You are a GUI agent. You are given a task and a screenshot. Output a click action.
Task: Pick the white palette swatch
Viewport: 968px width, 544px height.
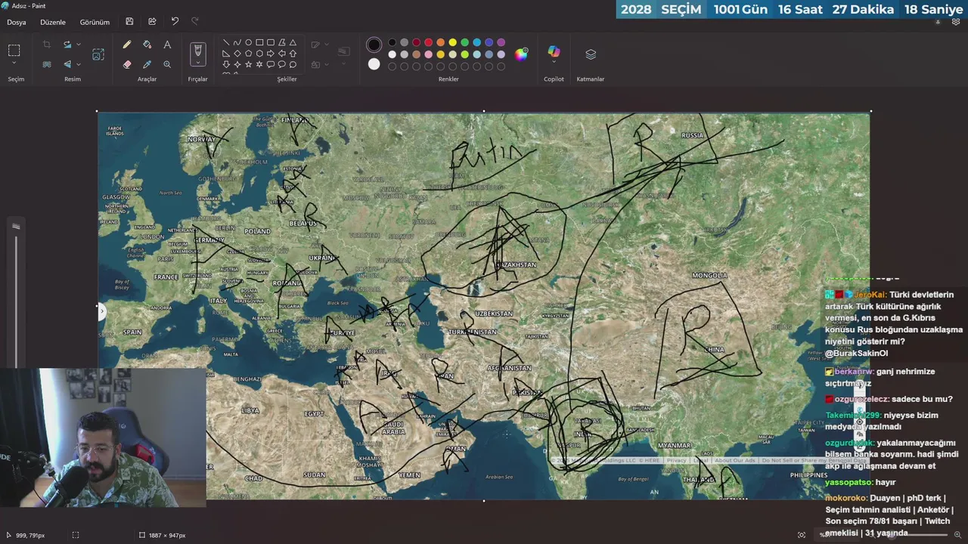tap(392, 54)
